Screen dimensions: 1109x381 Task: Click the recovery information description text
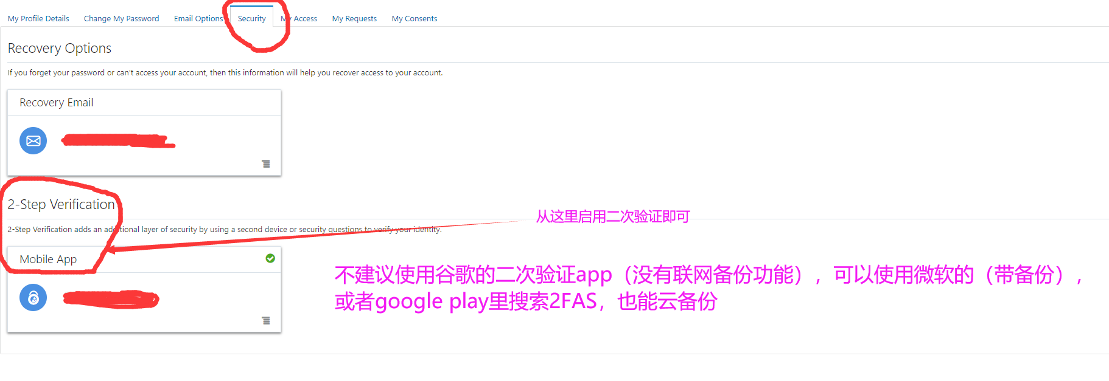point(225,73)
